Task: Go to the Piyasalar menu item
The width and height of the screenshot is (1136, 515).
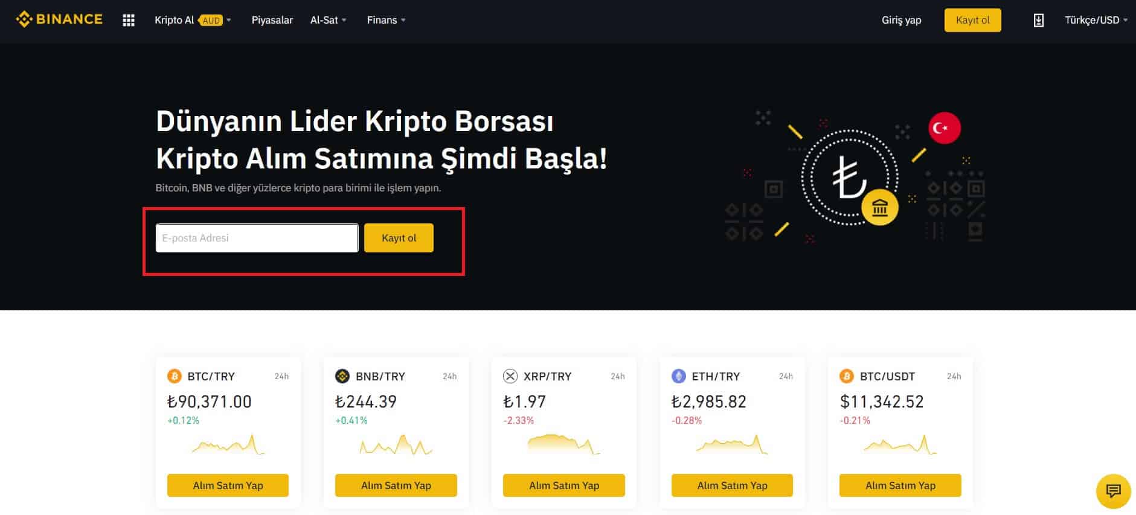Action: pos(272,21)
